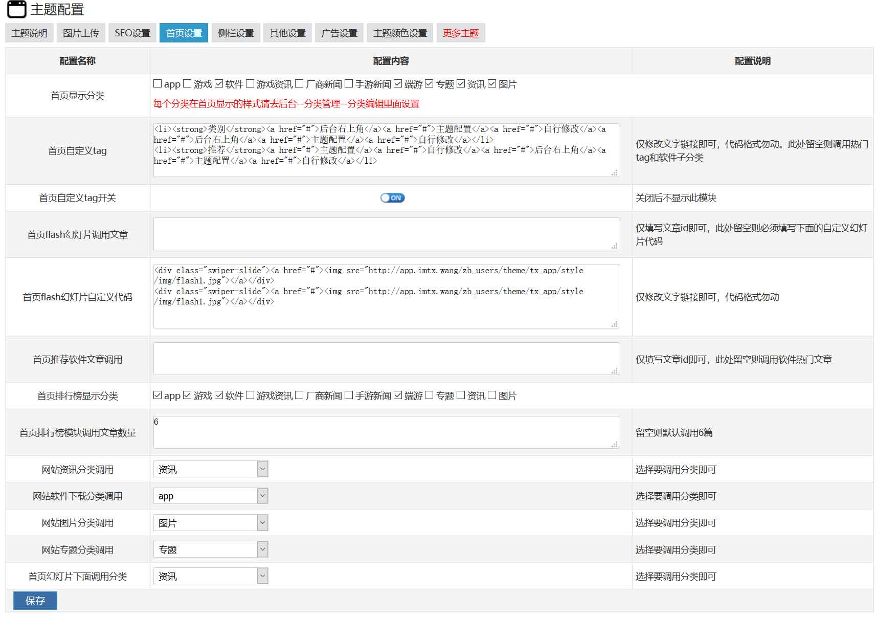Check 手游新闻 in 首页排行榜显示分类 row
877x617 pixels.
click(x=349, y=395)
